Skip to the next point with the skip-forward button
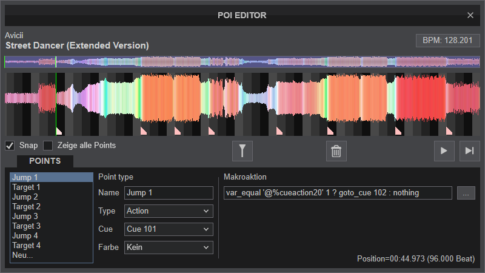The width and height of the screenshot is (485, 273). pyautogui.click(x=469, y=151)
